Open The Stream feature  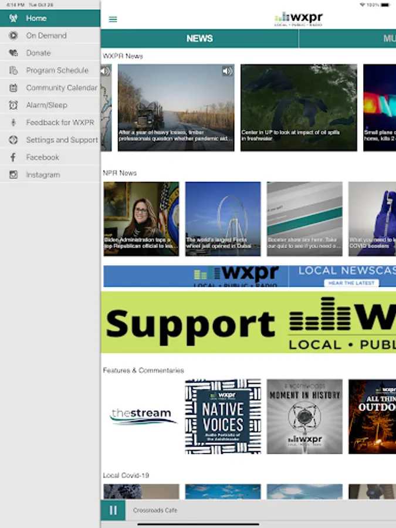141,417
